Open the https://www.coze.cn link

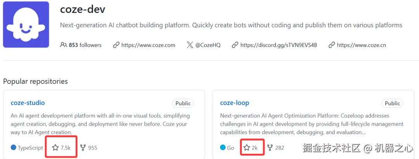tap(361, 45)
